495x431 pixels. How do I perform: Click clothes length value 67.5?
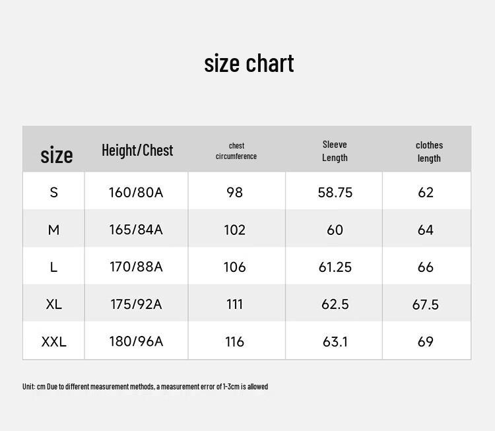tap(426, 305)
